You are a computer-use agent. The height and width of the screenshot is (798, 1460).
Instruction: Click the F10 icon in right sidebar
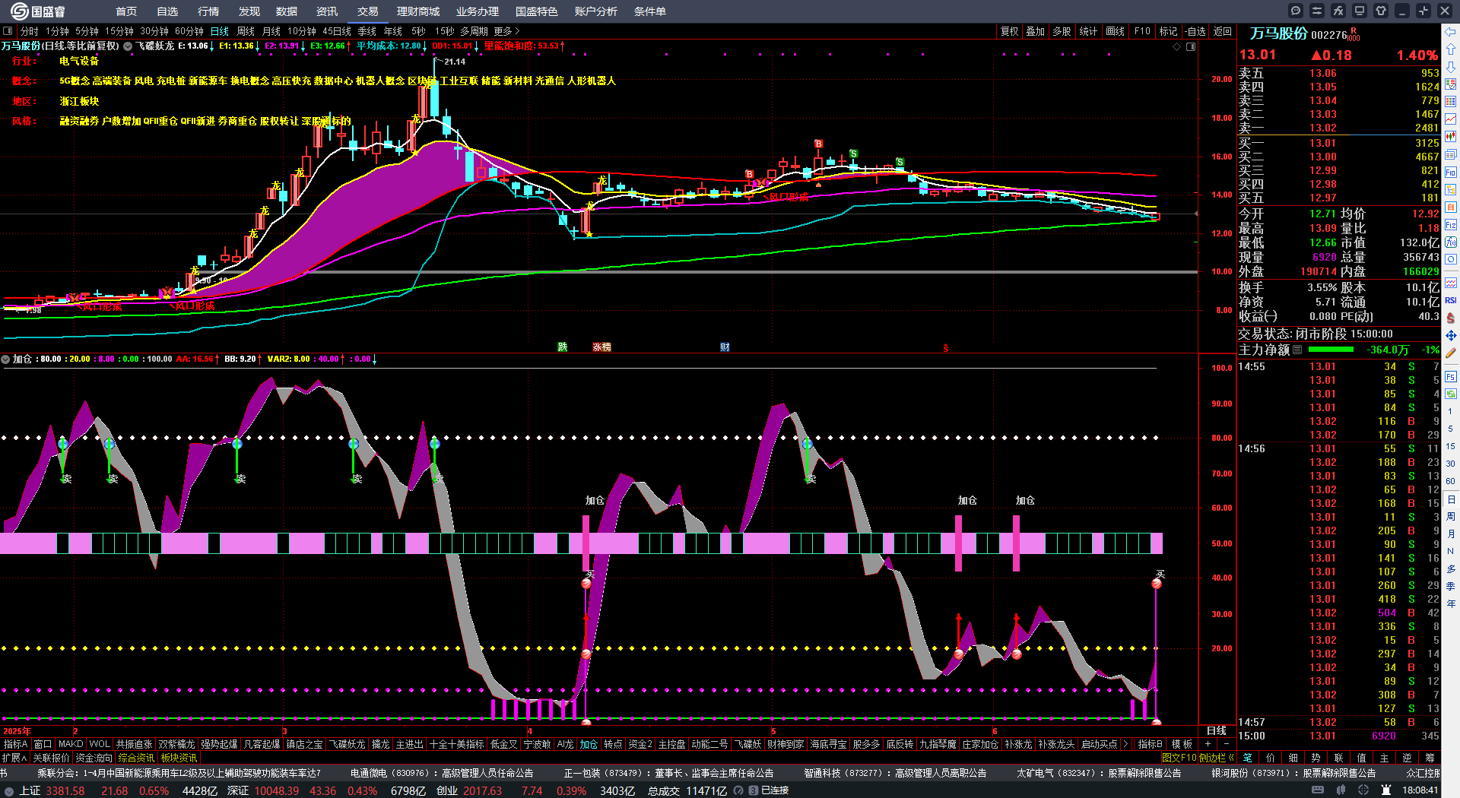pos(1451,173)
